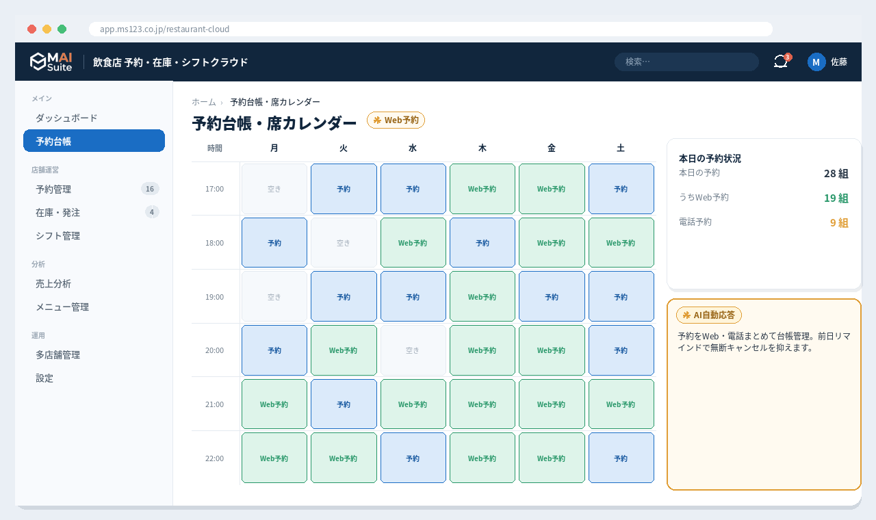
Task: Click the 22:00 time label
Action: (x=215, y=458)
